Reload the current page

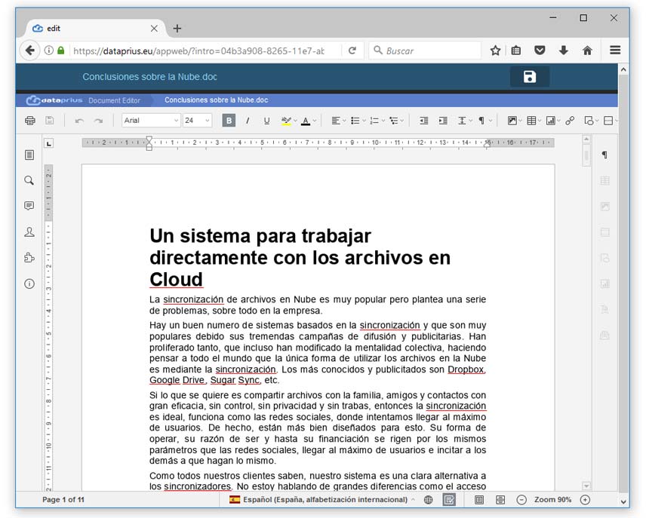352,51
